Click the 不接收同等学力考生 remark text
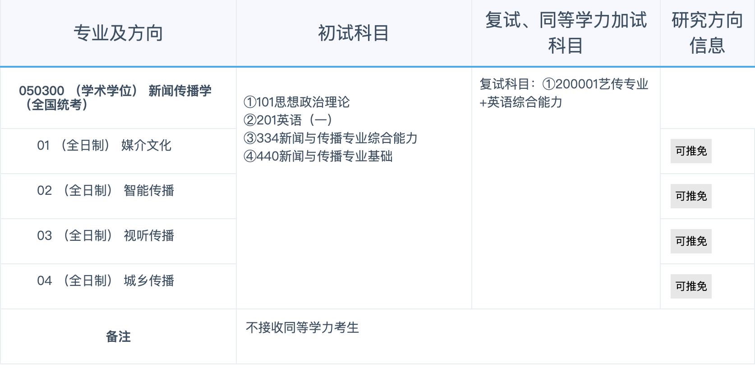 click(x=302, y=327)
